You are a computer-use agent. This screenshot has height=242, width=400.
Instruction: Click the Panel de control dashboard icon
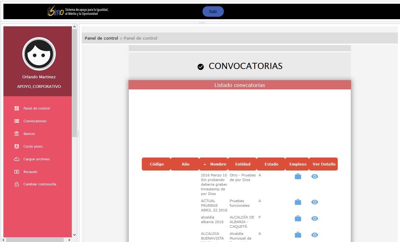coord(17,108)
